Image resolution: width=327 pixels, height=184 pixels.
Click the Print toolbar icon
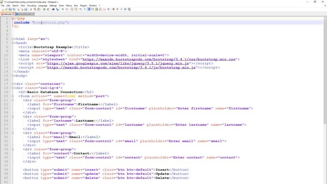coord(26,9)
